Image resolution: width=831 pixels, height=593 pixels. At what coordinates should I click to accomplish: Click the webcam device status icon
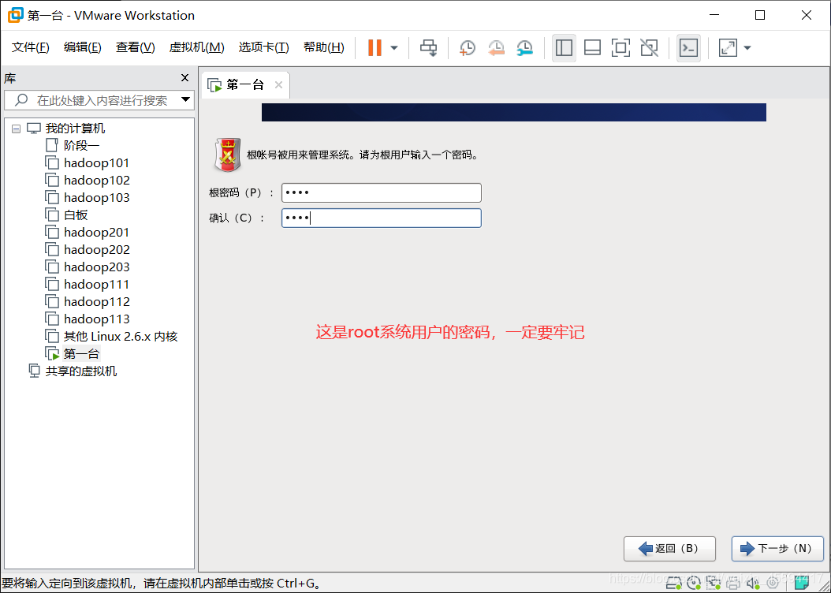pos(772,584)
